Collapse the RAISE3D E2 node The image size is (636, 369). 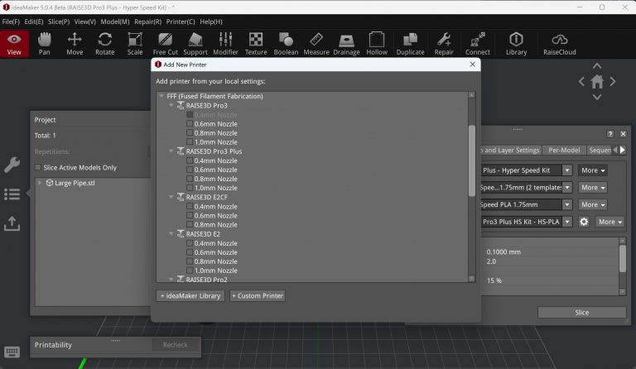click(x=171, y=233)
